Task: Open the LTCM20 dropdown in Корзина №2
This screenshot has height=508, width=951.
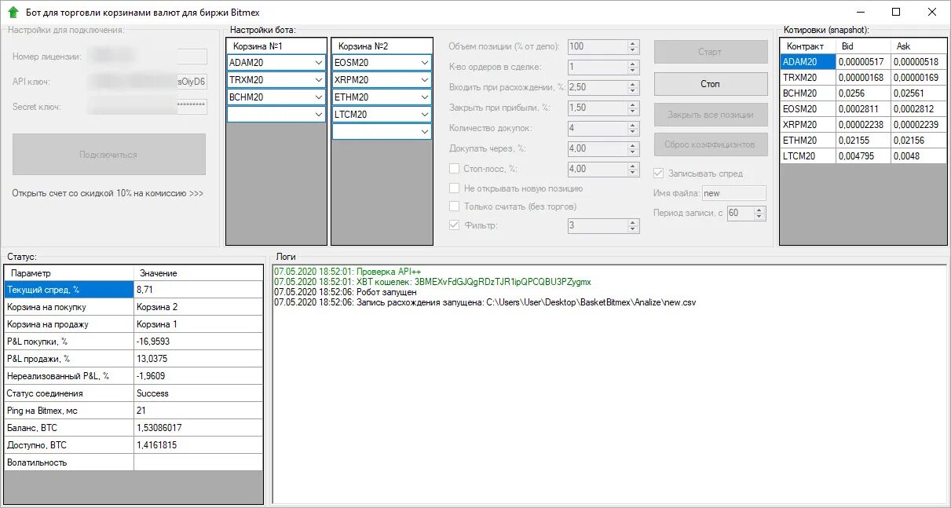Action: coord(425,115)
